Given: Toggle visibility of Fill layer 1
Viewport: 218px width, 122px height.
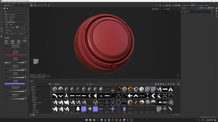Looking at the screenshot, I should [182, 12].
